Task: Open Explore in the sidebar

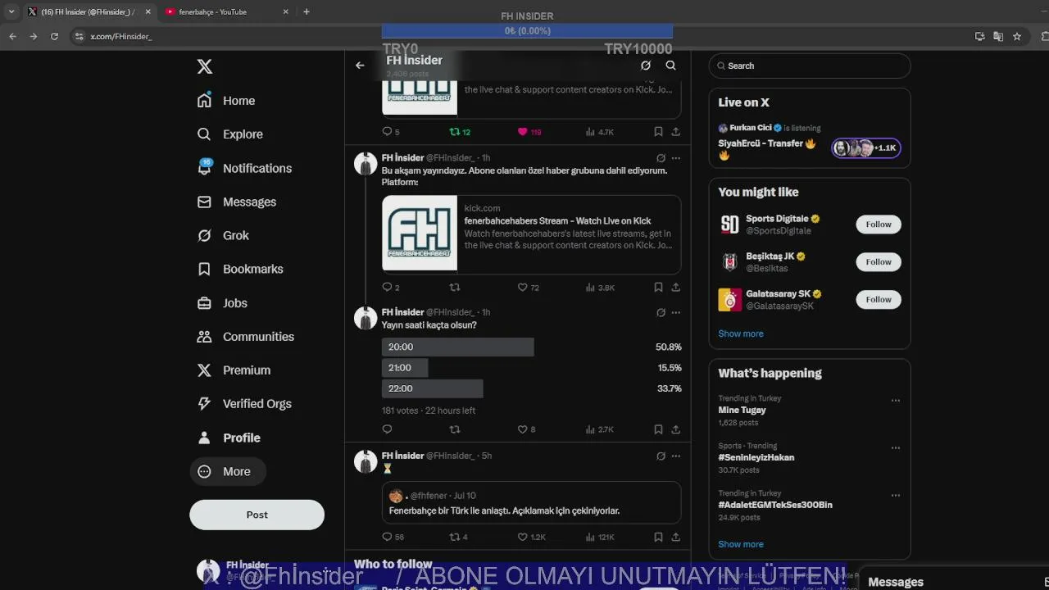Action: pyautogui.click(x=231, y=134)
